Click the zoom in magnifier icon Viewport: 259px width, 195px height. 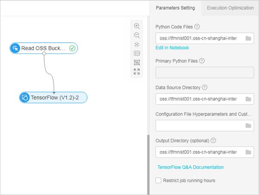(137, 26)
